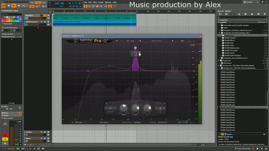Screen dimensions: 269x151
Task: Collapse the Location section in the browser
Action: (x=219, y=22)
